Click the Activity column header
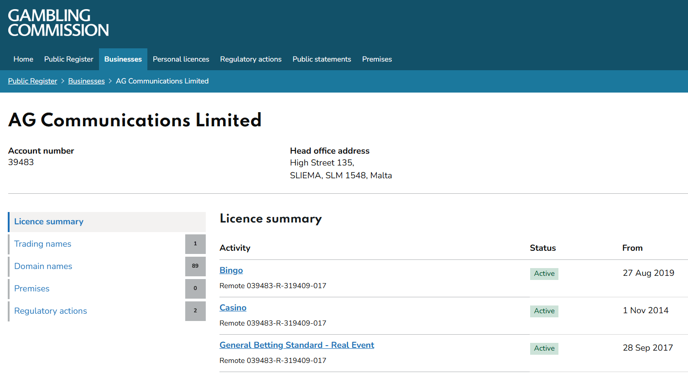The height and width of the screenshot is (383, 688). [x=235, y=248]
